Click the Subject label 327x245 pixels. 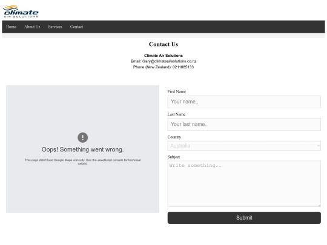174,157
